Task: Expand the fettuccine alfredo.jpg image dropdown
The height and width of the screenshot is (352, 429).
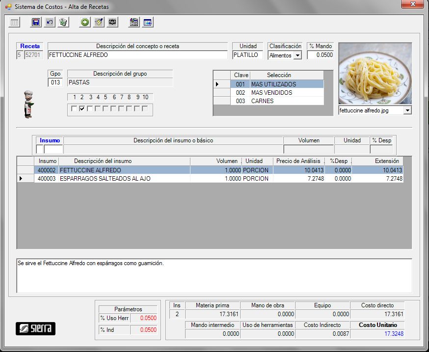Action: click(407, 111)
